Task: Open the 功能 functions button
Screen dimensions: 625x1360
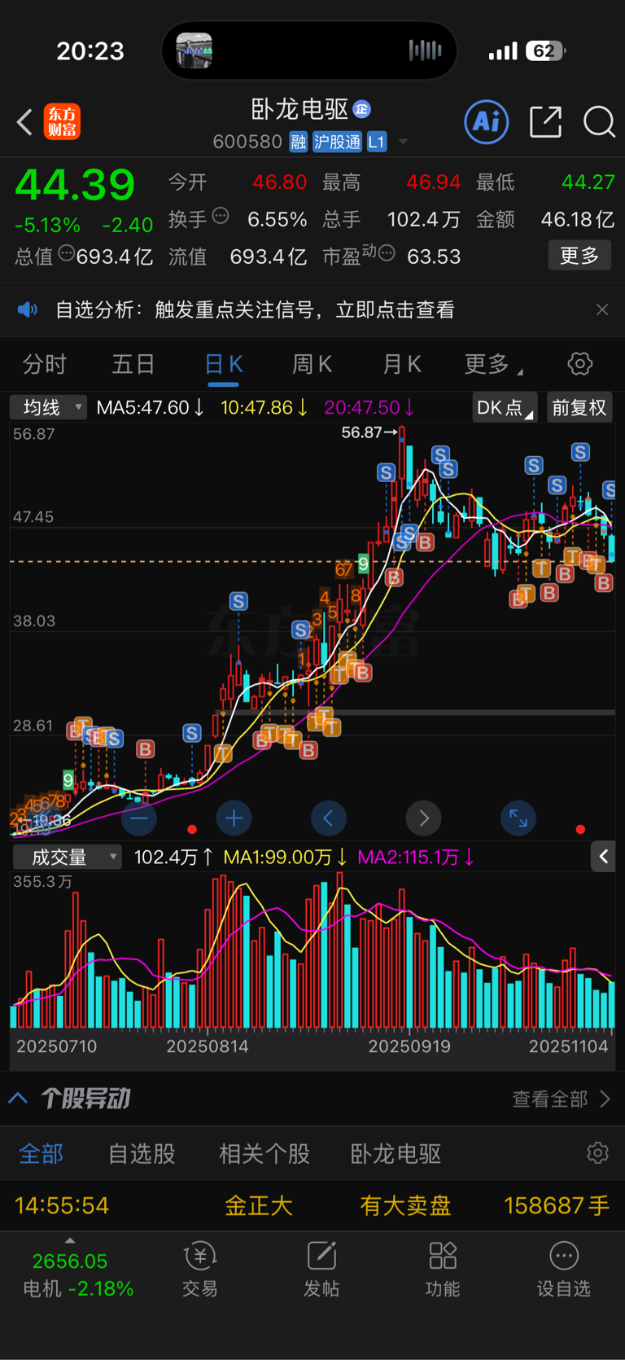Action: pos(443,1270)
